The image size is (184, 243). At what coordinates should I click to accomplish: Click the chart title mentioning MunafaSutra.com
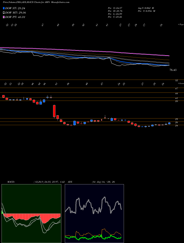click(x=36, y=2)
